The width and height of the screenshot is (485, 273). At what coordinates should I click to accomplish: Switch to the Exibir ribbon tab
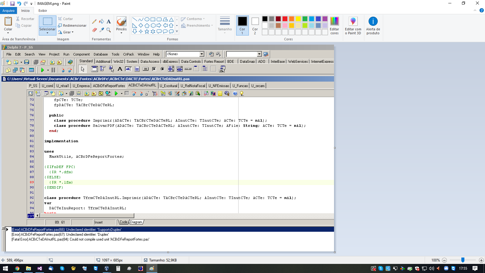tap(43, 11)
